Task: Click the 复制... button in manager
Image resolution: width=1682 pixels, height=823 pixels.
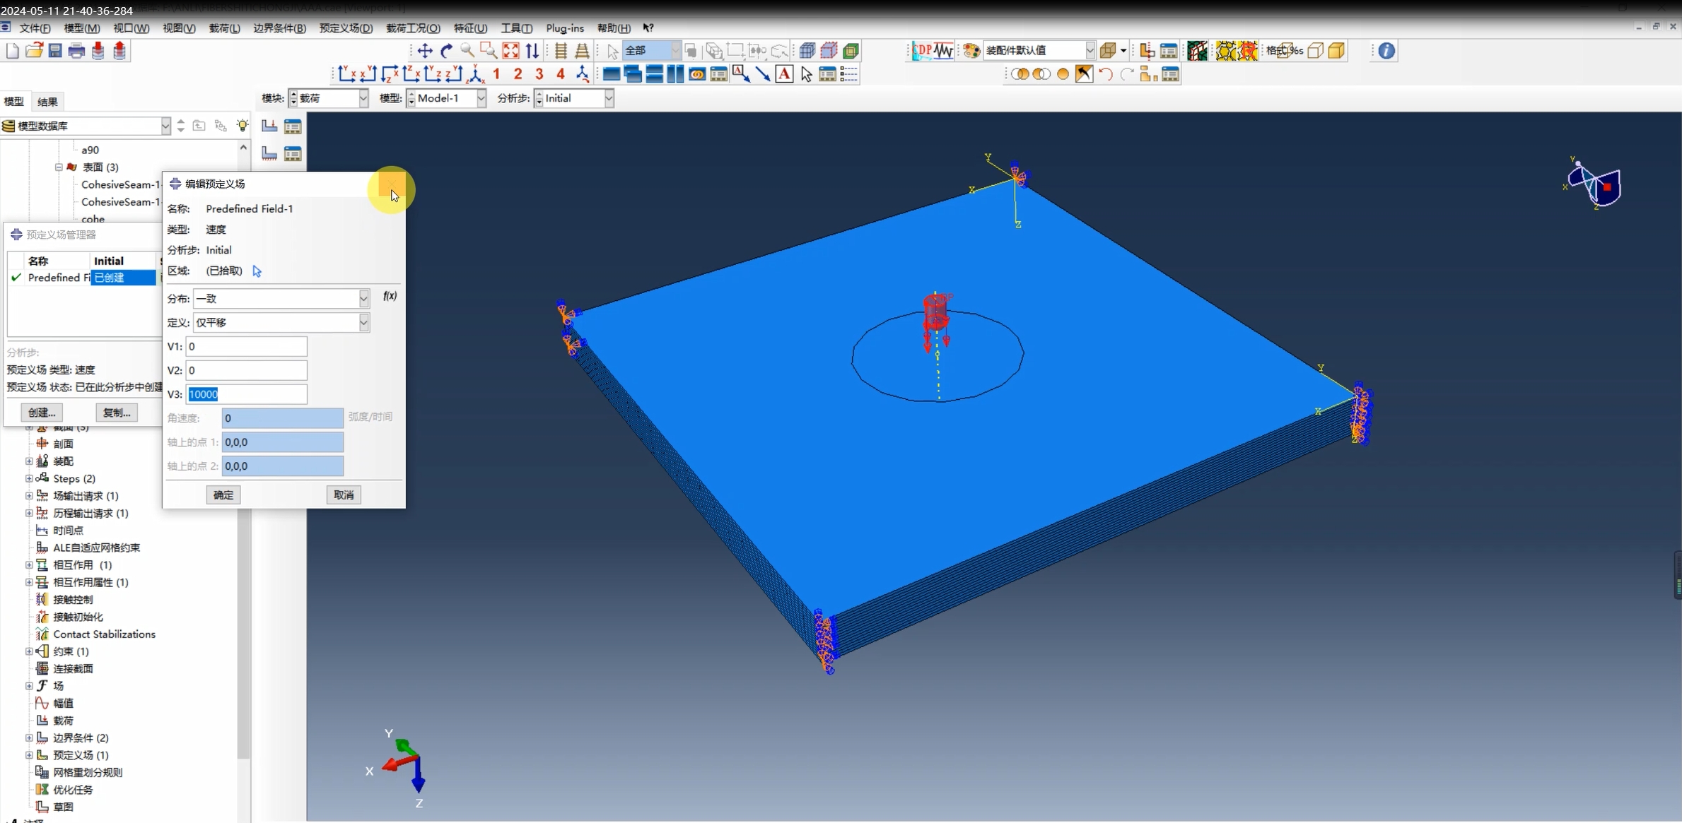Action: (x=117, y=413)
